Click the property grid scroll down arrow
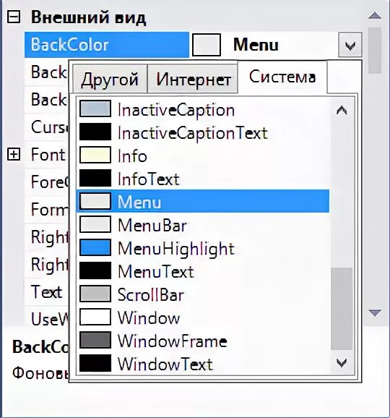 point(375,312)
